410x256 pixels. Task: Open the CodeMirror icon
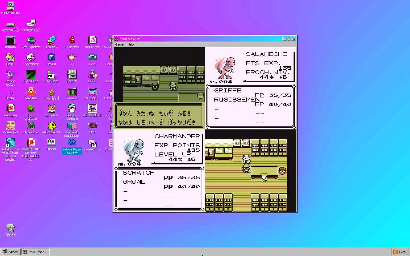31,60
